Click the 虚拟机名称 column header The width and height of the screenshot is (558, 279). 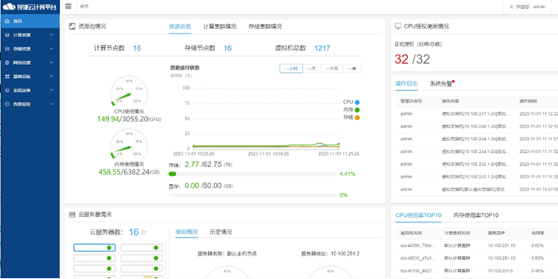412,233
